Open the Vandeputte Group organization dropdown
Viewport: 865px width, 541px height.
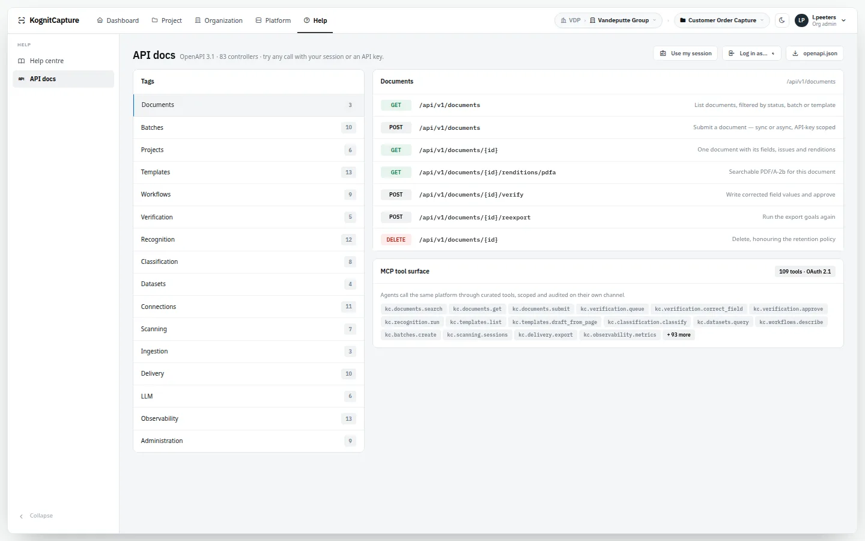tap(624, 20)
